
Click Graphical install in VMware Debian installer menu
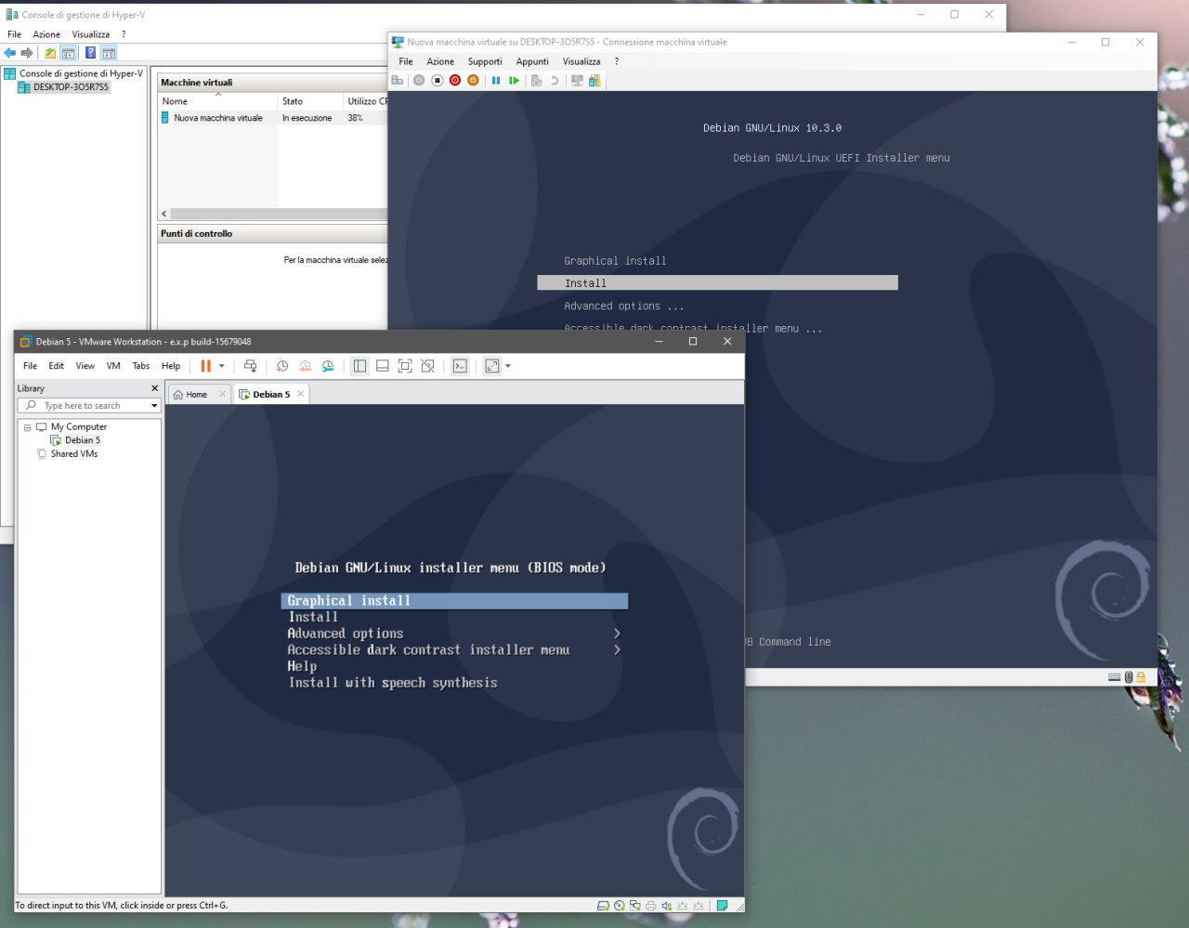454,601
